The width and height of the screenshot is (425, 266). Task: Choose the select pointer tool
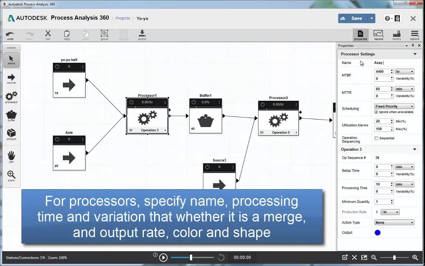(11, 60)
